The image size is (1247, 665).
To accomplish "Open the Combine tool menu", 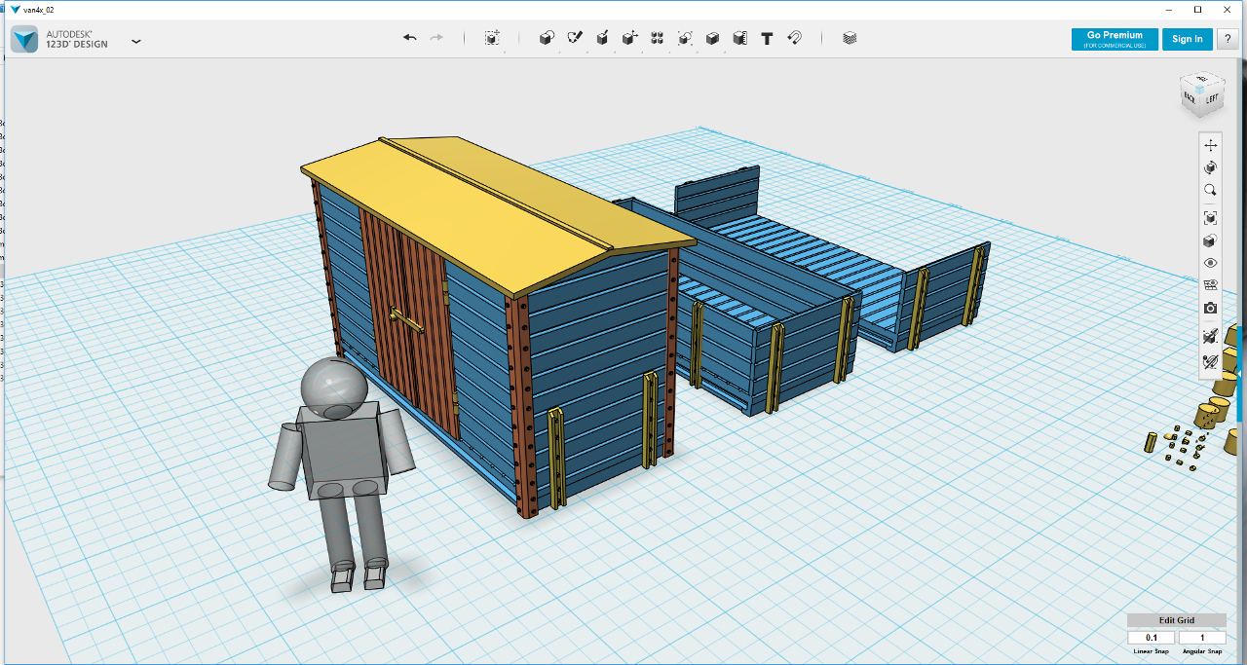I will 712,38.
